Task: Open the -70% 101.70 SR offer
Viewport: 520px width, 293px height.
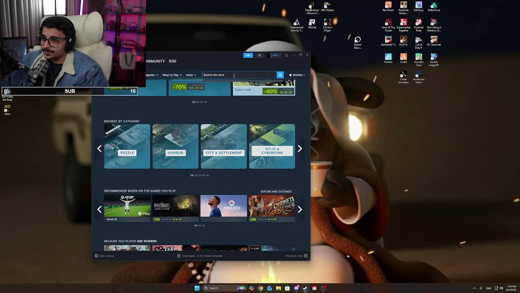Action: (x=199, y=88)
